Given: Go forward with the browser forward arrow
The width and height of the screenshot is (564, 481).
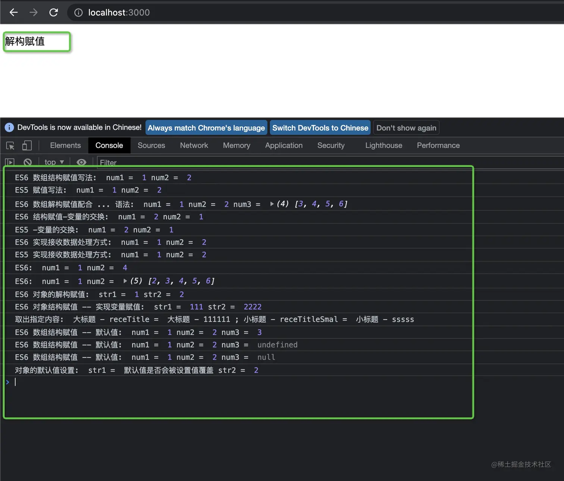Looking at the screenshot, I should 34,12.
